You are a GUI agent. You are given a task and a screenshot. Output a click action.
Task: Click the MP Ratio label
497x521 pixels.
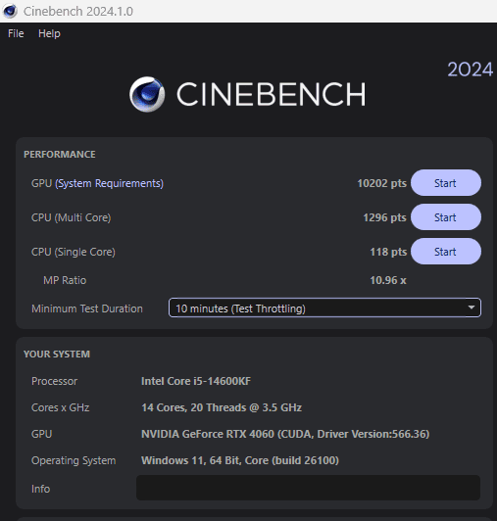pyautogui.click(x=65, y=280)
